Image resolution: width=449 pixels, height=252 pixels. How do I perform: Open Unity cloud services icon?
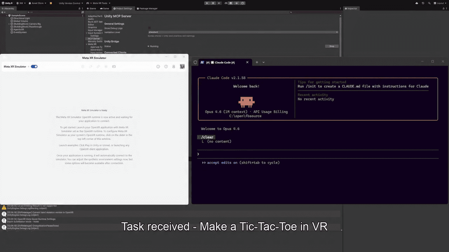coord(417,3)
